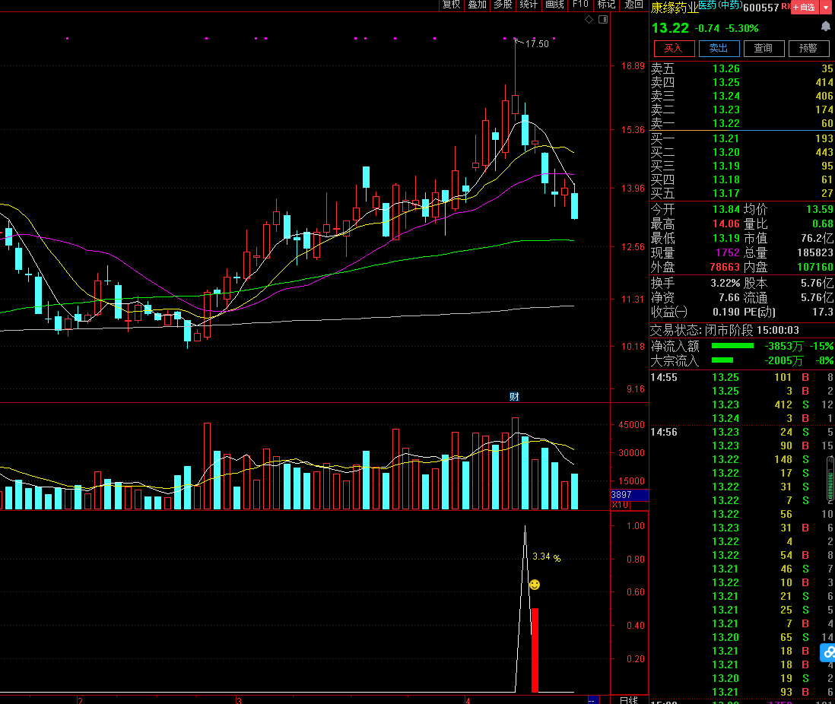Click the red 买入 buy button
This screenshot has width=835, height=704.
coord(674,49)
